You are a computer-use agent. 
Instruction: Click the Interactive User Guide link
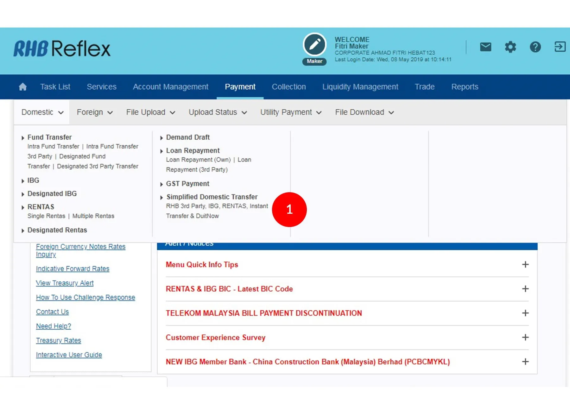click(69, 355)
